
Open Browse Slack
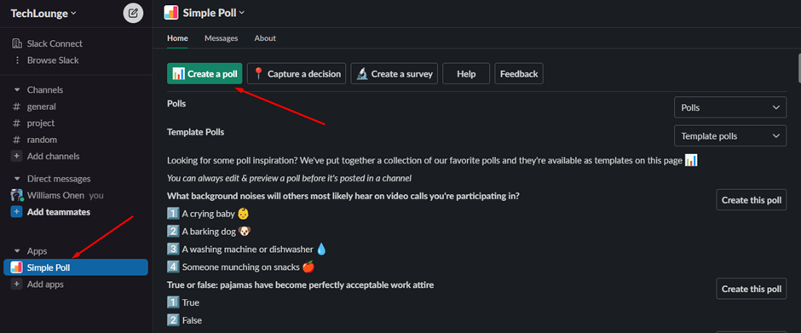53,60
